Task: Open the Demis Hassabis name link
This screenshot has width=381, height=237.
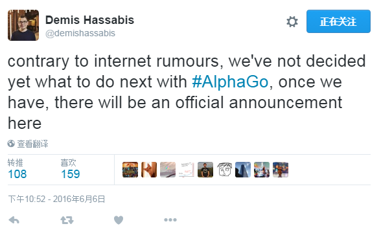Action: (x=89, y=20)
